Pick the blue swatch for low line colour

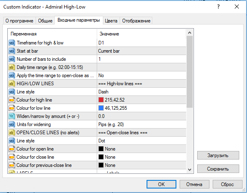coord(101,108)
